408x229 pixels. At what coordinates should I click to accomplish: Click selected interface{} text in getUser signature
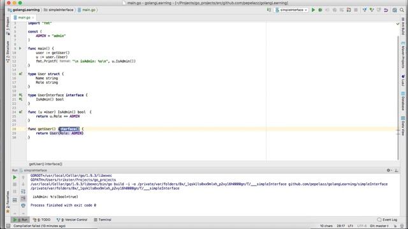(x=69, y=128)
